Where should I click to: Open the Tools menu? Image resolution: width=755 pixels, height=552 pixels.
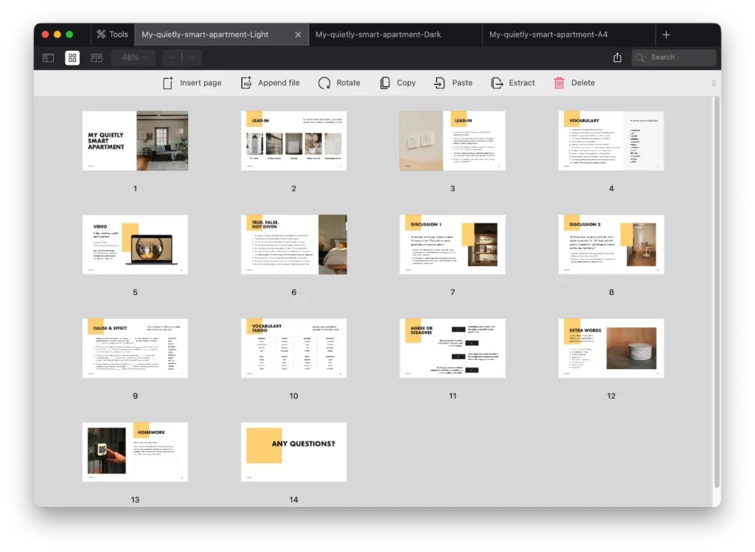pyautogui.click(x=112, y=34)
